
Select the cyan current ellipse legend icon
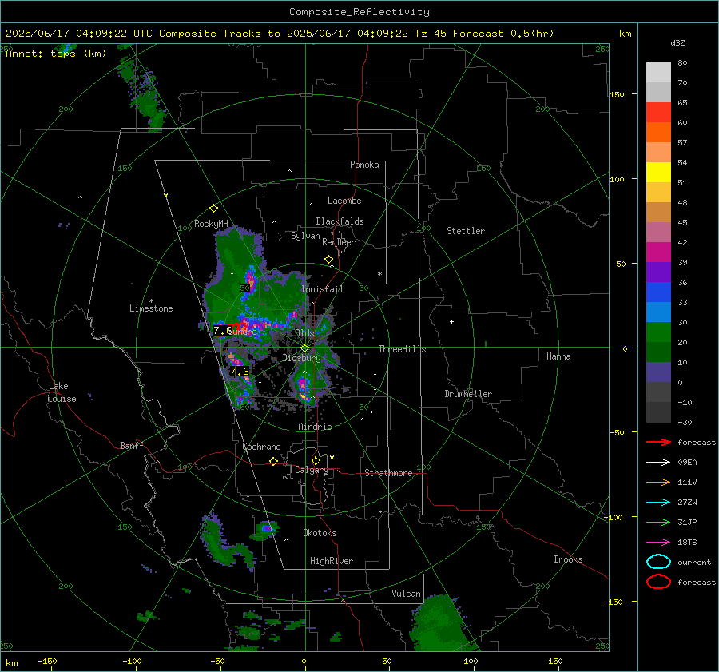(x=658, y=562)
